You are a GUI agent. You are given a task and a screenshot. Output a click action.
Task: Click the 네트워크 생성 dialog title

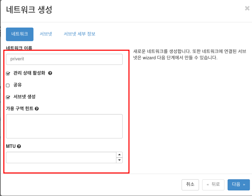(29, 10)
